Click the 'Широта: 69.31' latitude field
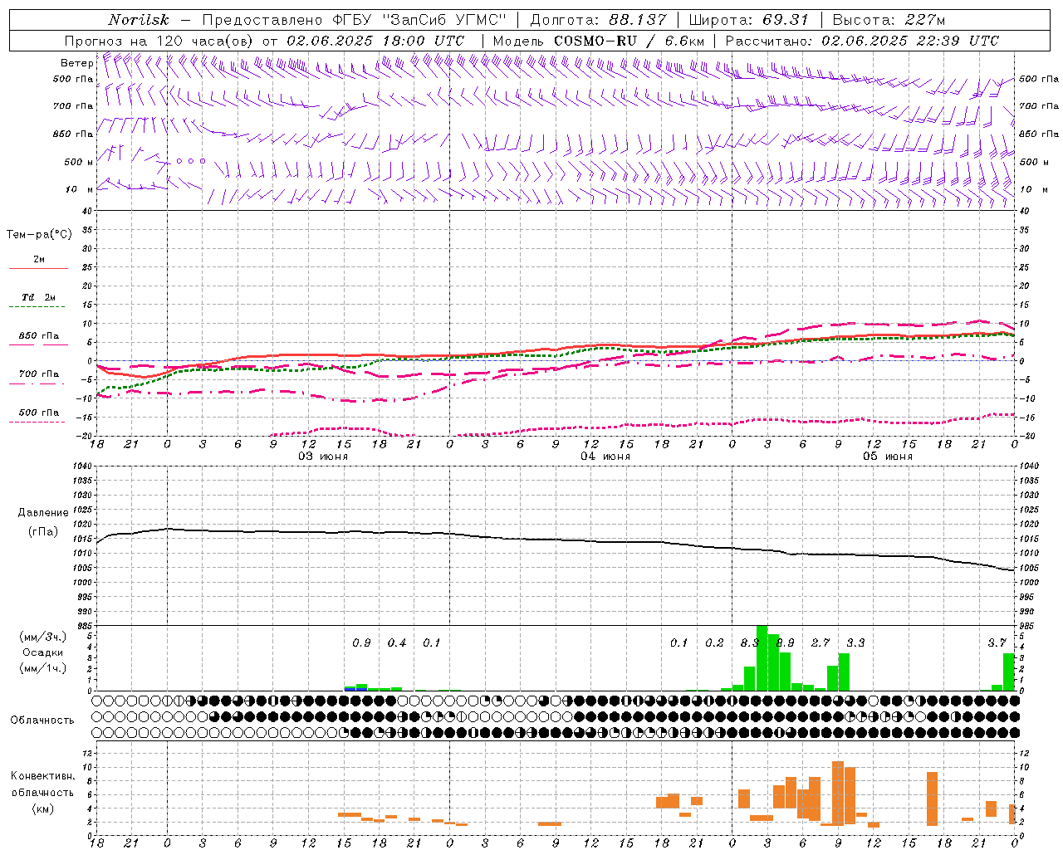Image resolution: width=1063 pixels, height=850 pixels. tap(749, 20)
